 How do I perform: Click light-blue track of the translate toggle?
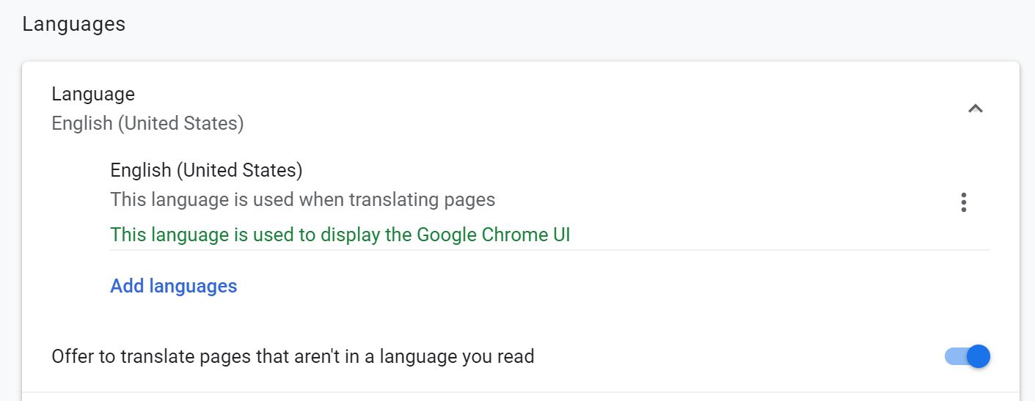tap(954, 356)
